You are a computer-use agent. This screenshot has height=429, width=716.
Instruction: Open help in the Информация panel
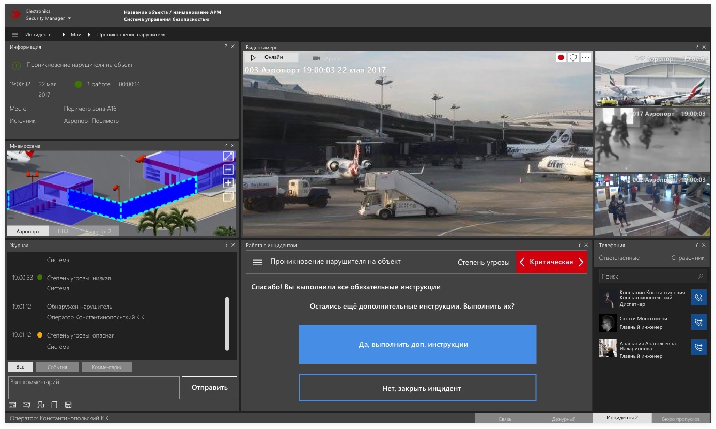click(226, 47)
